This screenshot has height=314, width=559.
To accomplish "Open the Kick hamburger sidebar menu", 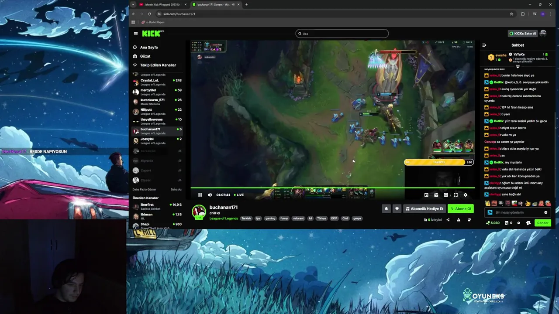I will [136, 34].
